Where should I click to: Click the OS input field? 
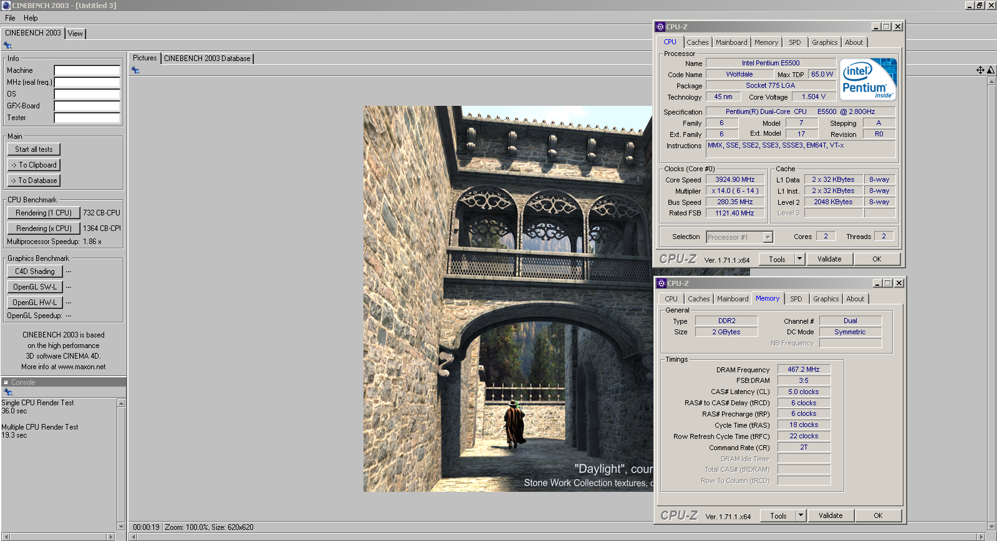(87, 94)
